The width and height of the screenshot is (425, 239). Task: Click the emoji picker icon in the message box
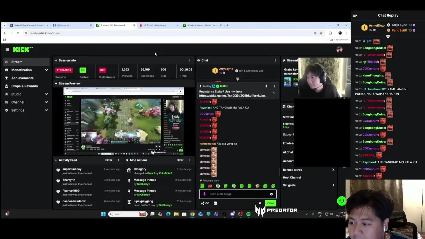coord(271,194)
